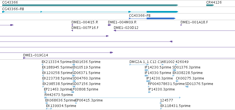The width and height of the screenshot is (235, 110).
Task: Select the EK118431.5prime label
Action: [x=175, y=106]
